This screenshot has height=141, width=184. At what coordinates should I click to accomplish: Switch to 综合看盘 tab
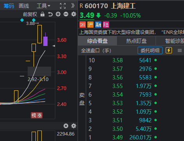[x=97, y=41]
